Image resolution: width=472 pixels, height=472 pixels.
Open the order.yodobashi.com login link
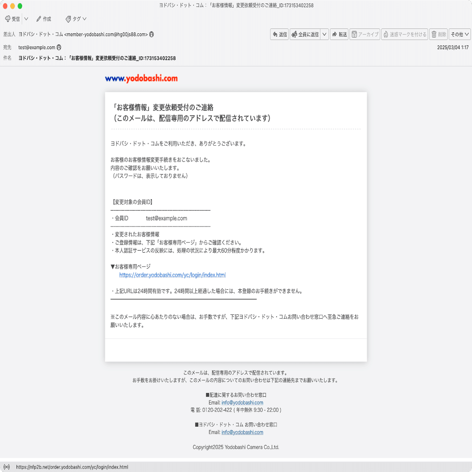(173, 275)
